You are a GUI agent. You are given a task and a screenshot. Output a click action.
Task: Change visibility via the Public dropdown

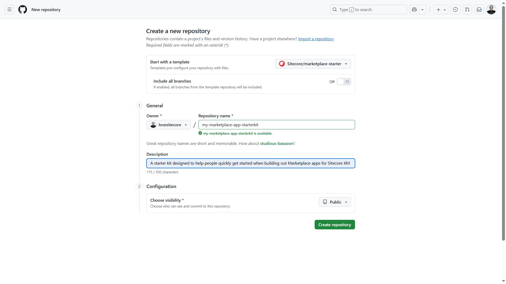pos(334,202)
